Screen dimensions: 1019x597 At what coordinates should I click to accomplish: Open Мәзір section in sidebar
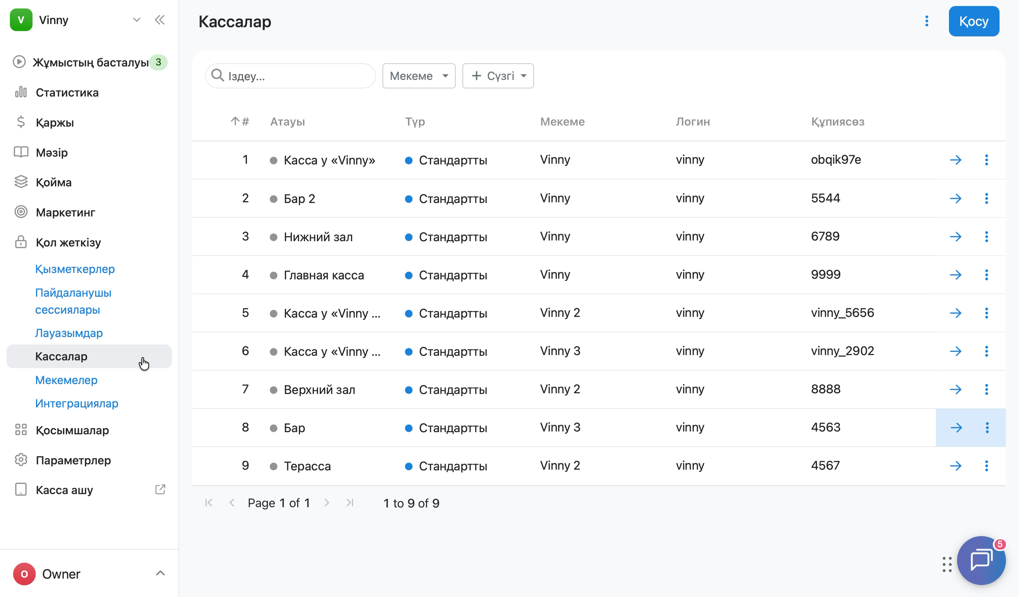click(52, 152)
